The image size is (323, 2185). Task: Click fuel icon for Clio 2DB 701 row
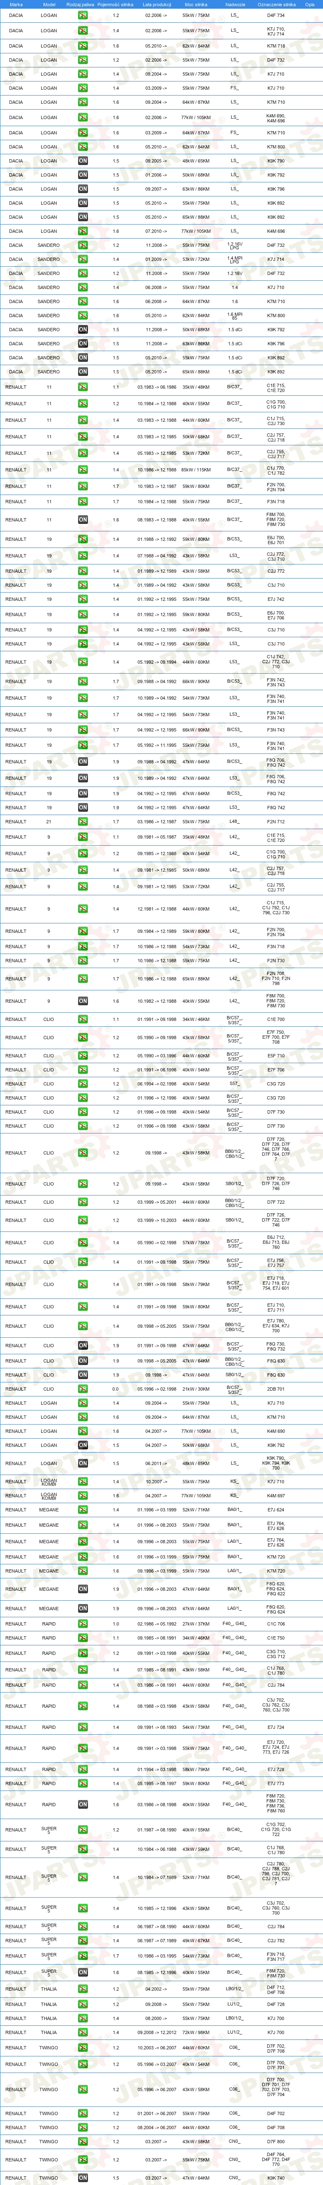point(82,1389)
